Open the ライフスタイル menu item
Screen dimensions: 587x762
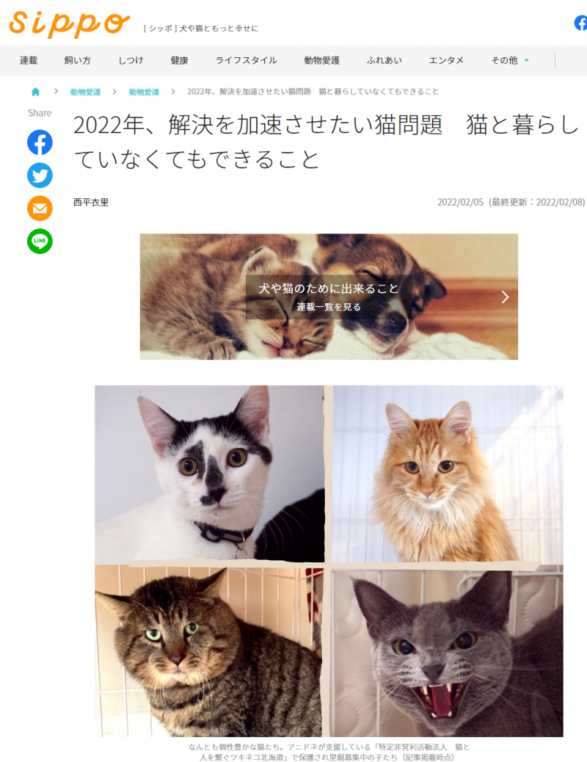coord(246,60)
